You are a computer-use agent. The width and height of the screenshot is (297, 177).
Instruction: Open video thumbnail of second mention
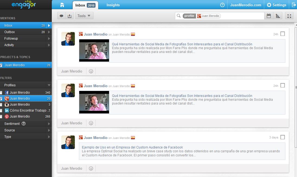94,102
